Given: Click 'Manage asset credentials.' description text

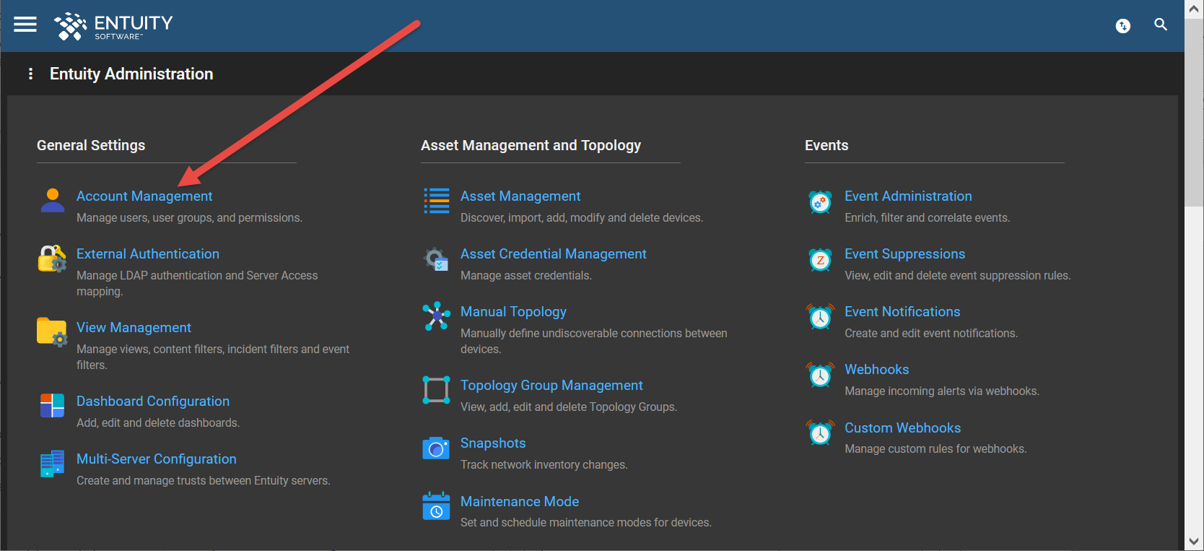Looking at the screenshot, I should tap(526, 276).
